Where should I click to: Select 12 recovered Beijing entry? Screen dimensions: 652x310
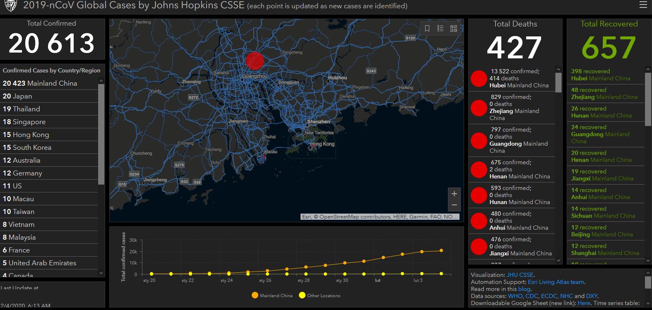click(x=606, y=231)
